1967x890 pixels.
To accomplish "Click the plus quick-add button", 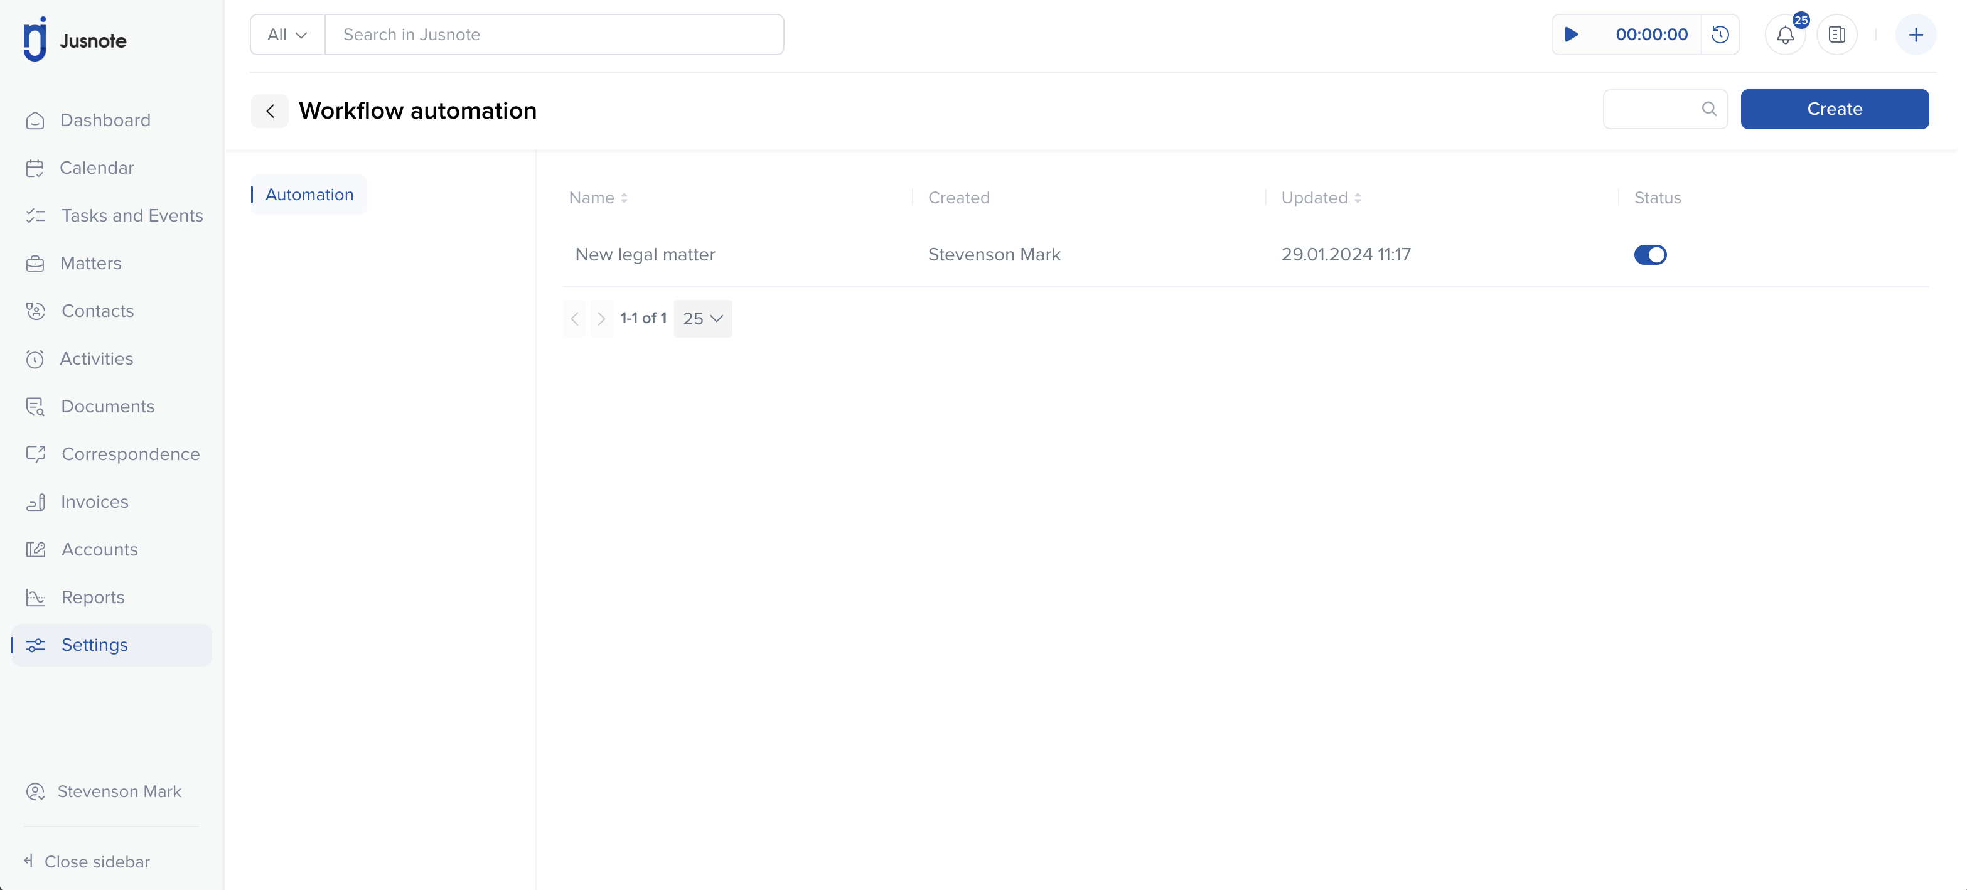I will coord(1915,35).
